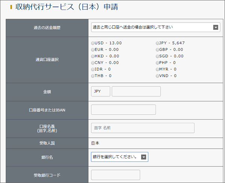Select the IDR - 0 currency option

93,69
